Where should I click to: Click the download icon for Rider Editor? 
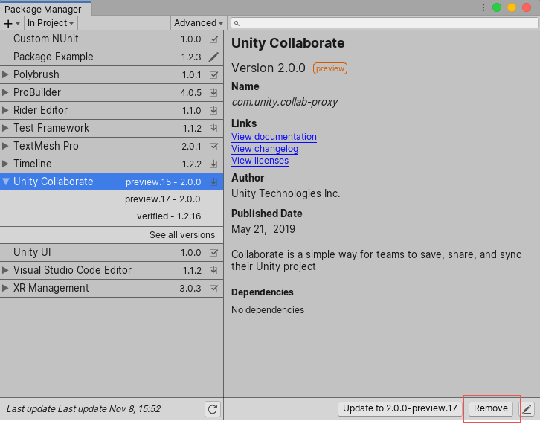(213, 110)
